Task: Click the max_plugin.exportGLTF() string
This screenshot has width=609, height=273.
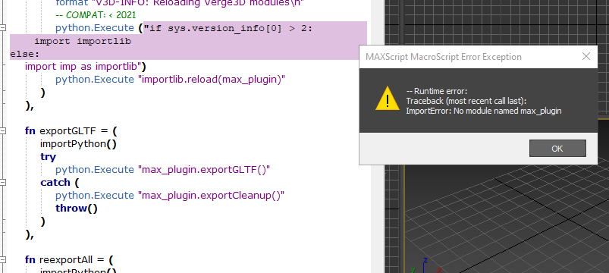Action: click(204, 170)
